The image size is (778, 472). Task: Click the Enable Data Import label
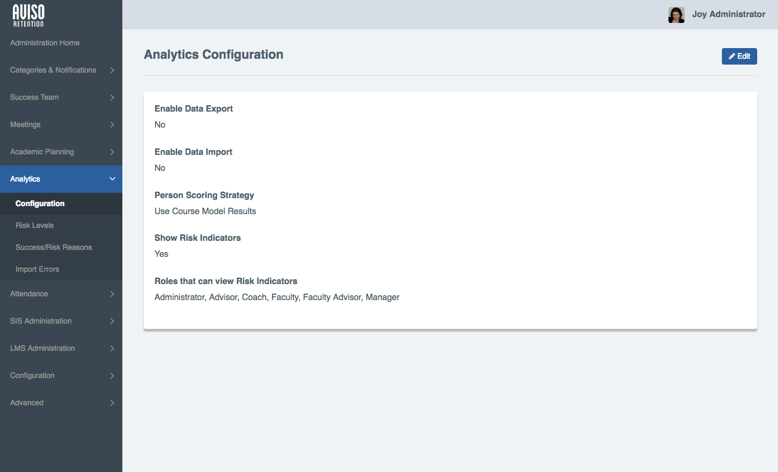[193, 152]
